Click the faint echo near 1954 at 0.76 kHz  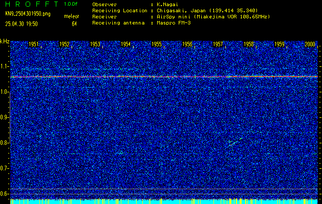[x=119, y=153]
